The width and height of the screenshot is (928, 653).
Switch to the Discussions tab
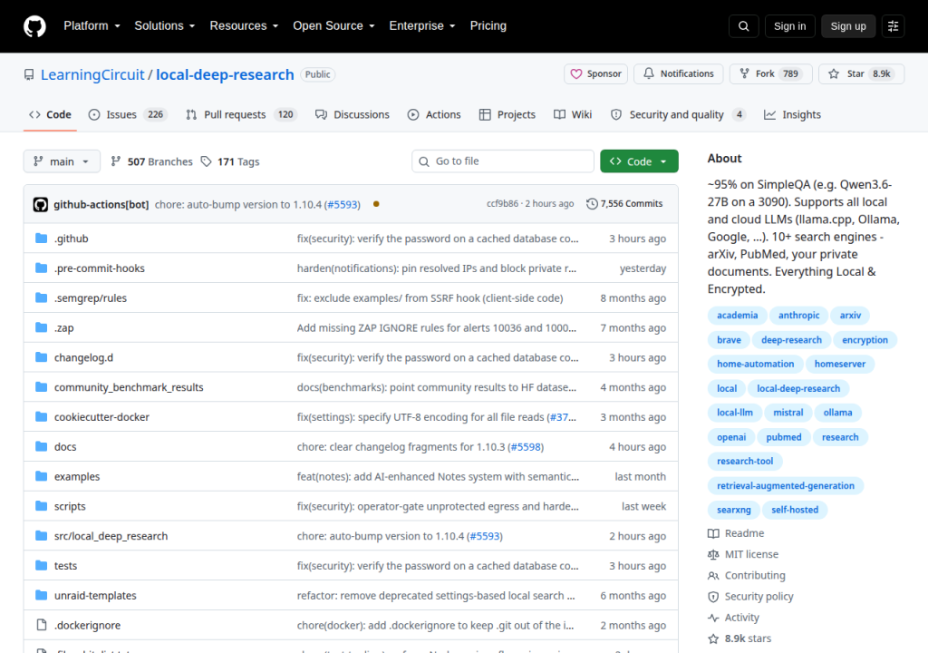pos(353,115)
